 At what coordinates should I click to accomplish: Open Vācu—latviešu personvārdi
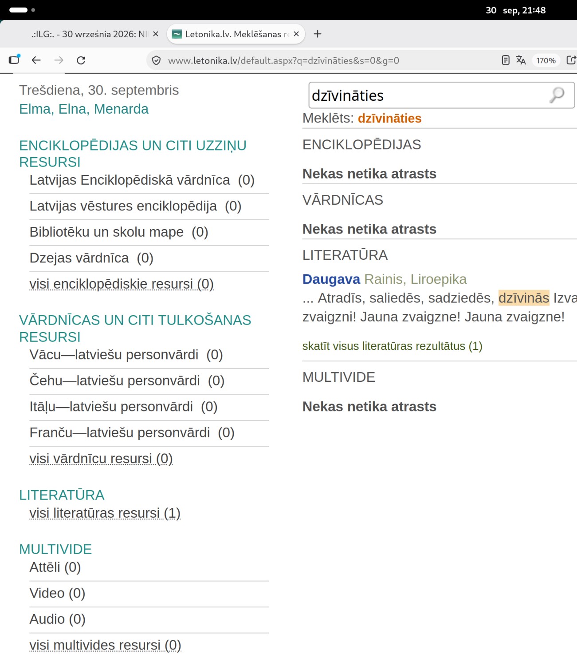click(126, 355)
